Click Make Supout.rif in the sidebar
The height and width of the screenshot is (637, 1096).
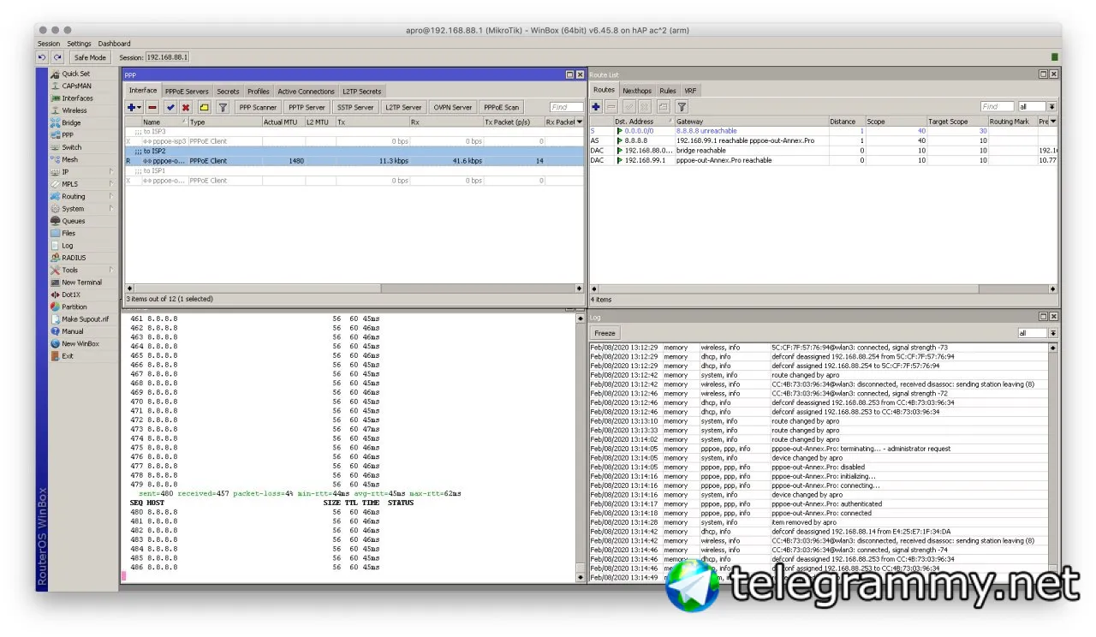click(x=85, y=319)
